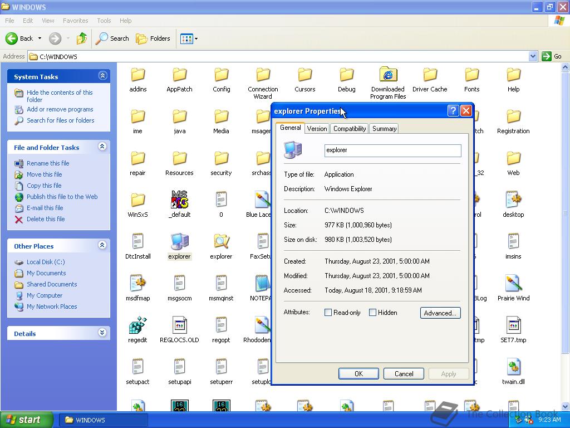The image size is (570, 428).
Task: Click OK in explorer Properties
Action: click(358, 374)
